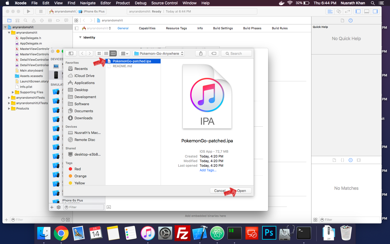
Task: Open the code snippet library braces icon
Action: pos(342,160)
